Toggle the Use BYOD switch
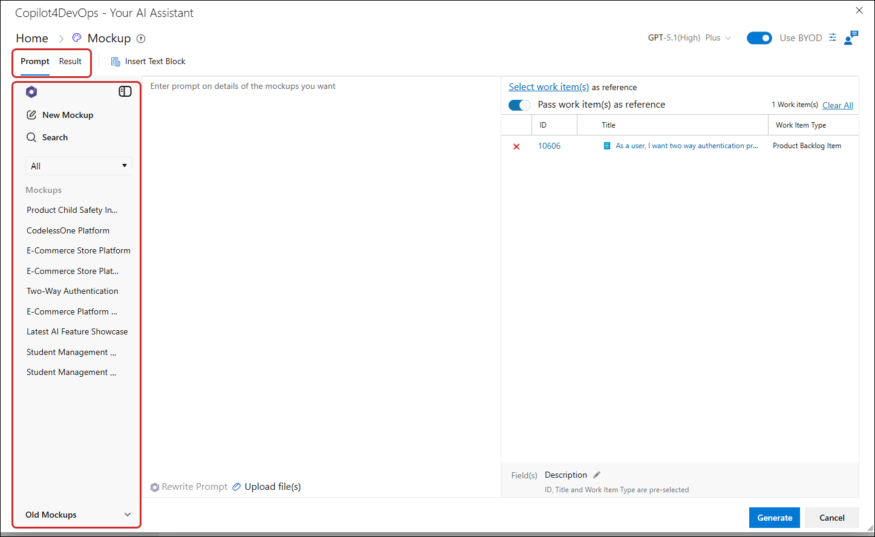Viewport: 875px width, 537px height. 760,38
